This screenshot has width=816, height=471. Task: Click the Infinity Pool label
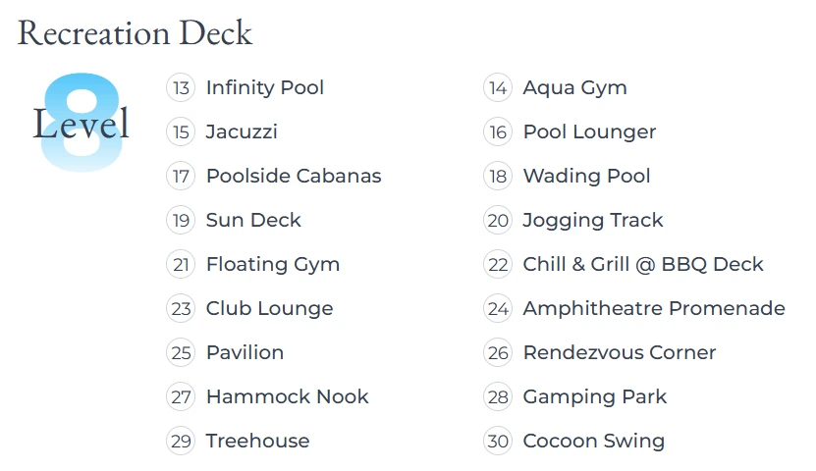[x=265, y=87]
